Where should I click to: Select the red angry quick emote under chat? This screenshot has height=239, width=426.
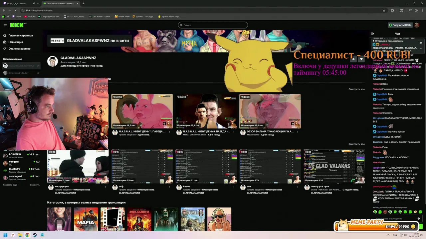(x=385, y=212)
